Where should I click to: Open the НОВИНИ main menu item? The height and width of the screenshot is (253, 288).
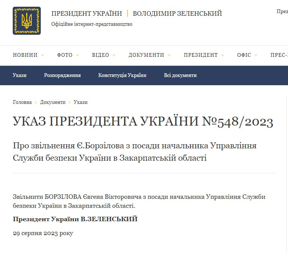(x=25, y=55)
